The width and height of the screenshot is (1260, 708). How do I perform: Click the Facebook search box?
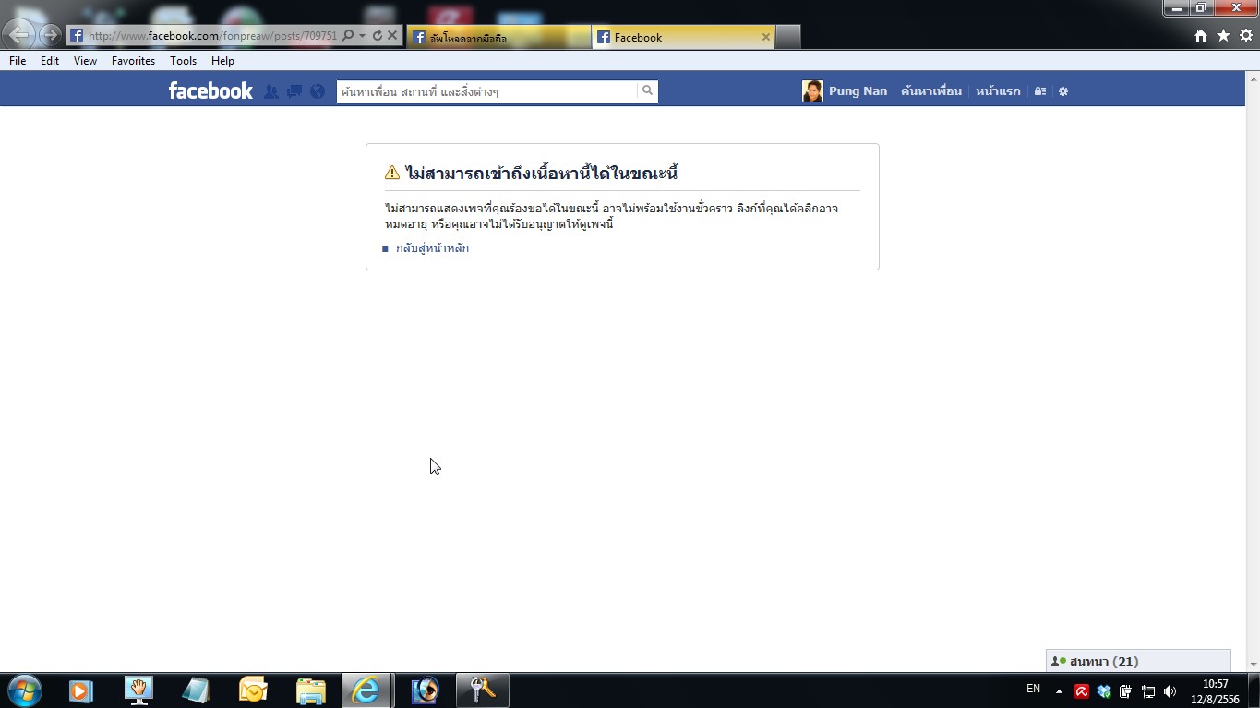(x=486, y=91)
